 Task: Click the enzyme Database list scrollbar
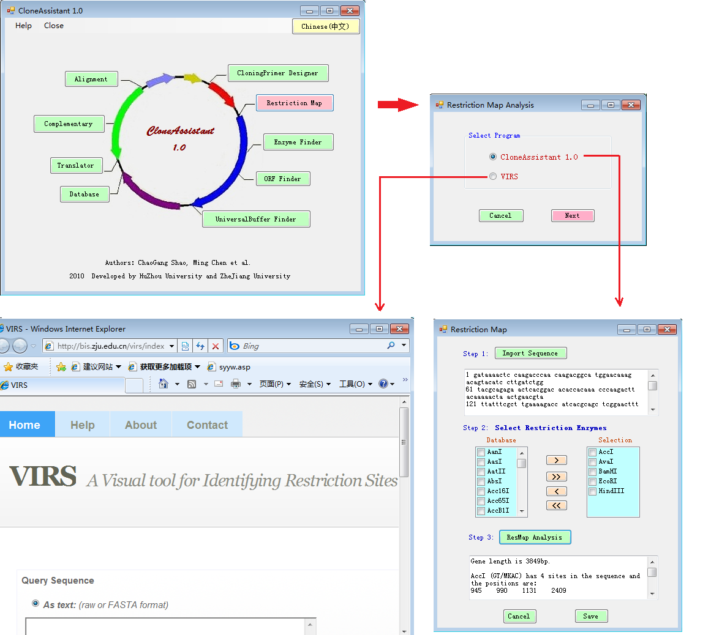click(522, 481)
